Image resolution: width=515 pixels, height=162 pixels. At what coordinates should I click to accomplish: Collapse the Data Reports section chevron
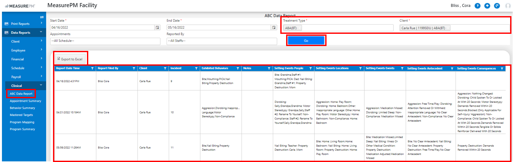click(x=41, y=32)
